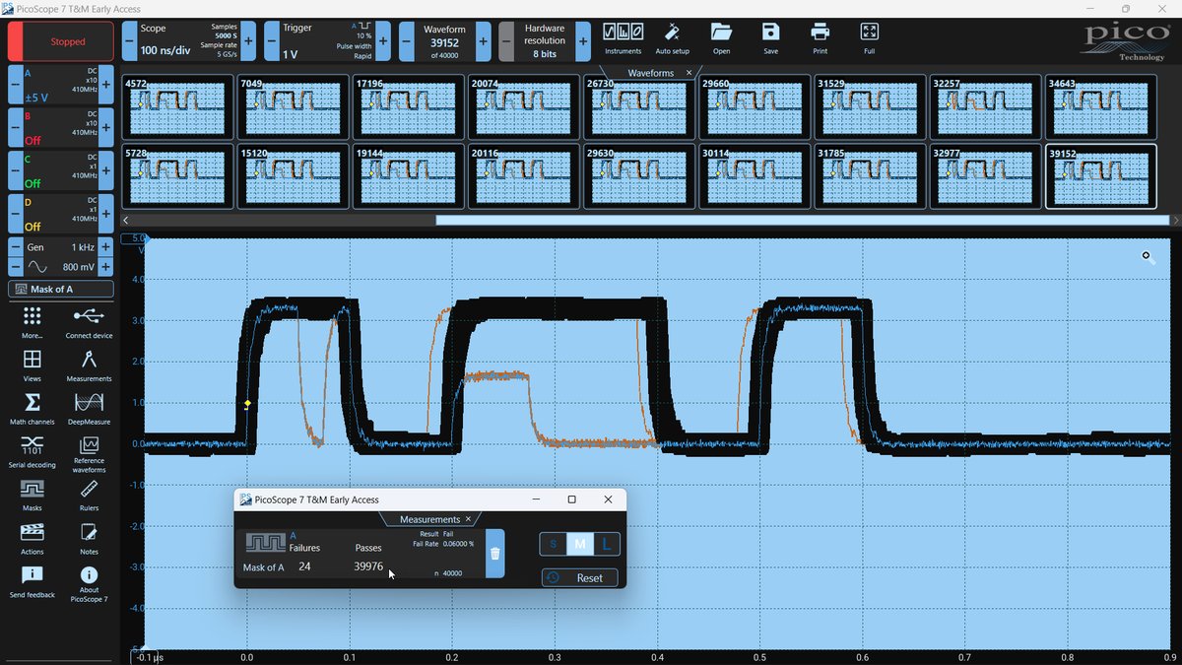
Task: Click the Mask of A label
Action: click(x=264, y=566)
